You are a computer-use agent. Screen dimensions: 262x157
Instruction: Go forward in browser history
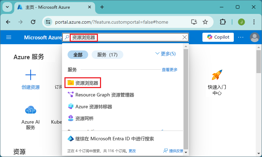click(21, 22)
